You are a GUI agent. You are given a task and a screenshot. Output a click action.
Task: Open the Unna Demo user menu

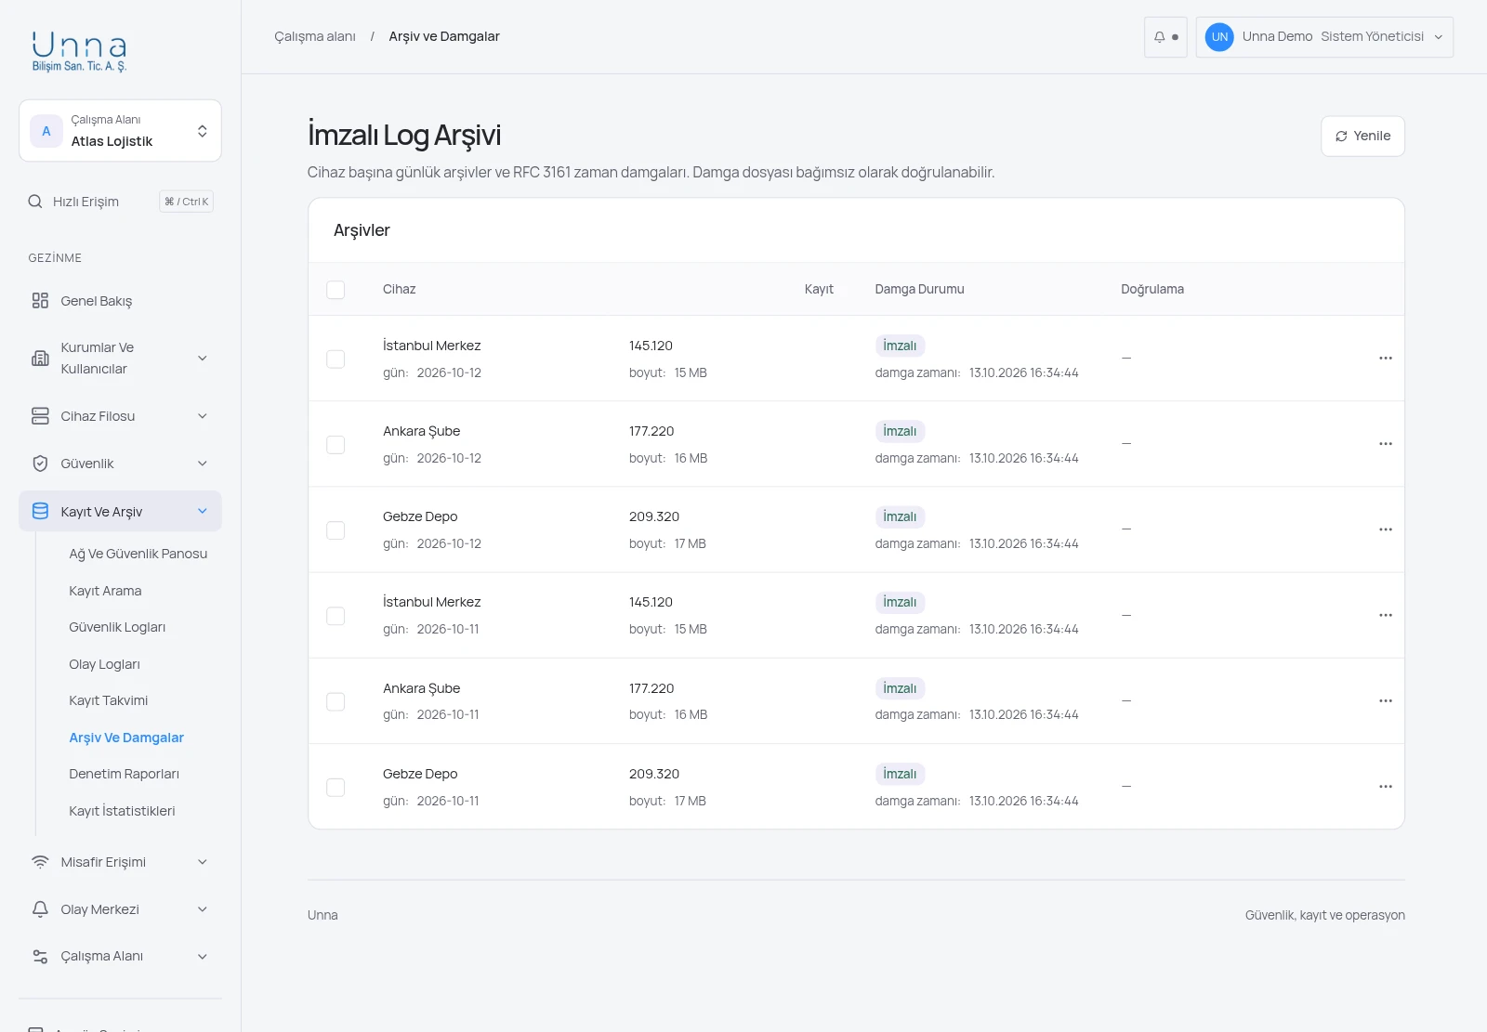coord(1324,37)
